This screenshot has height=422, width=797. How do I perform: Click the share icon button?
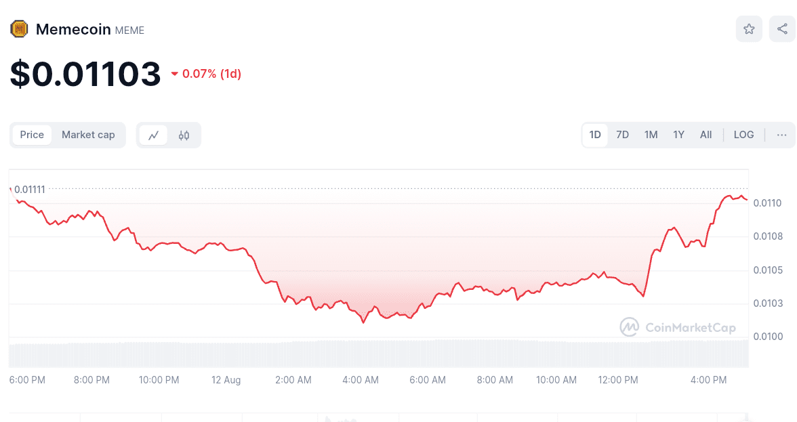pos(782,29)
